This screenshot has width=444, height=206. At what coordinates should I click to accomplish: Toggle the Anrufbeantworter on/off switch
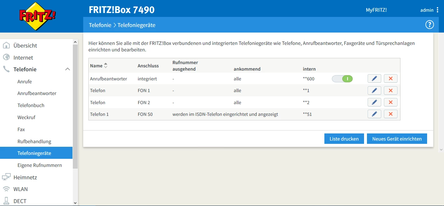[x=342, y=78]
